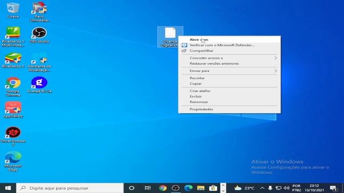This screenshot has height=193, width=344.
Task: Open Propriedades from the context menu
Action: tap(230, 109)
